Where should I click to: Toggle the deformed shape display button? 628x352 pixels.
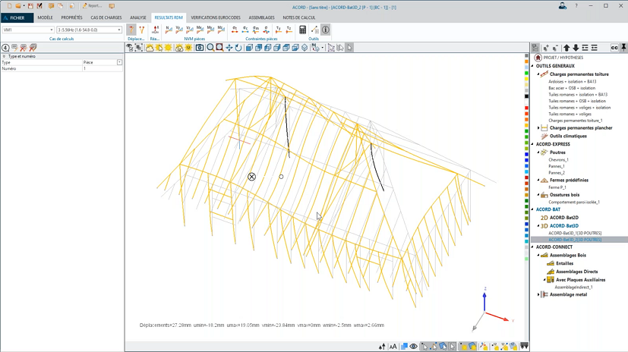(x=131, y=30)
